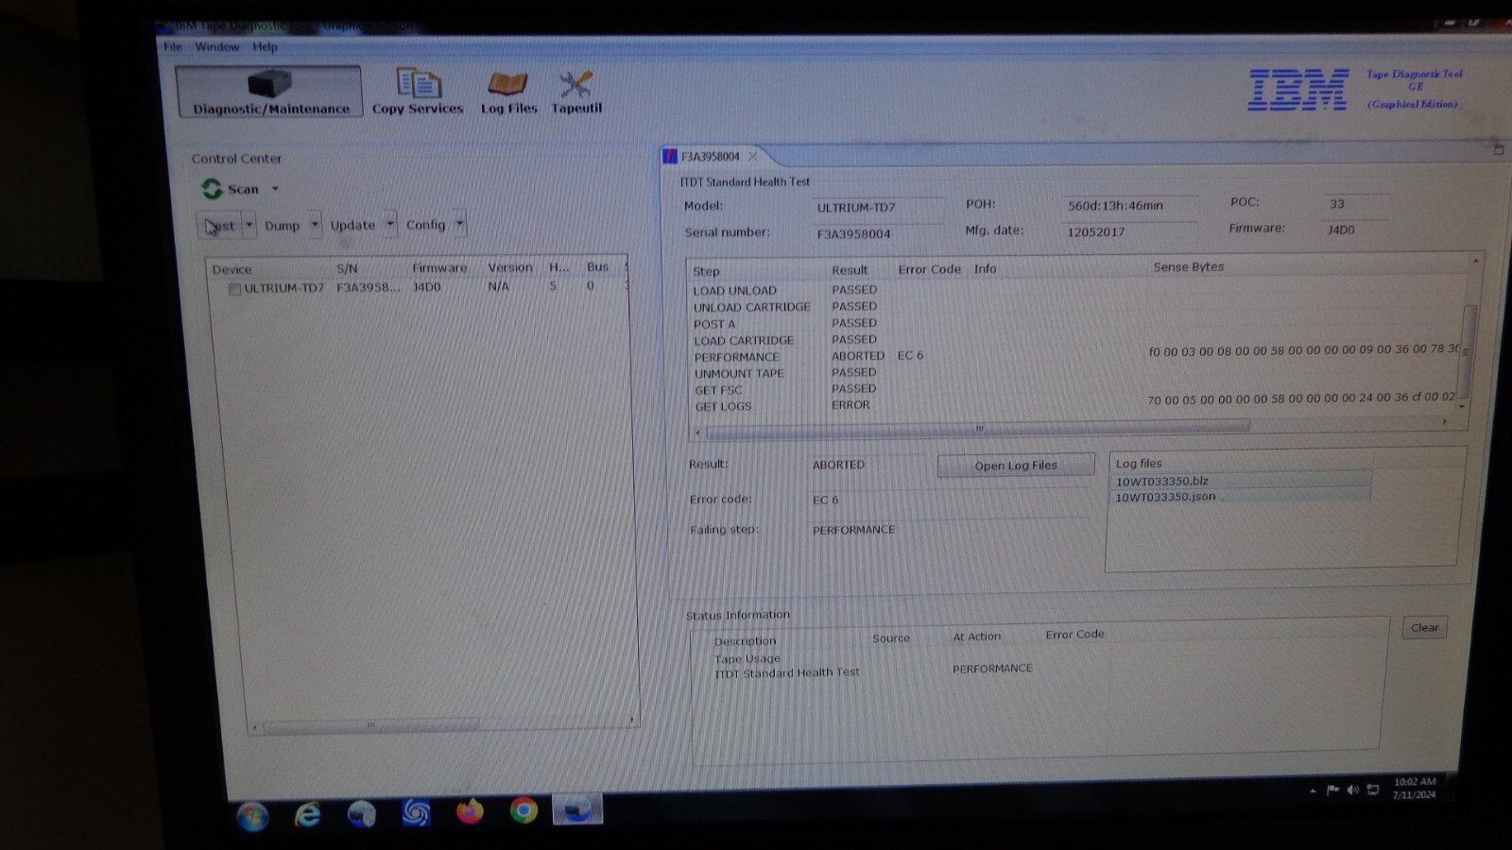Click the Serial number field F3A3958004

(x=879, y=234)
